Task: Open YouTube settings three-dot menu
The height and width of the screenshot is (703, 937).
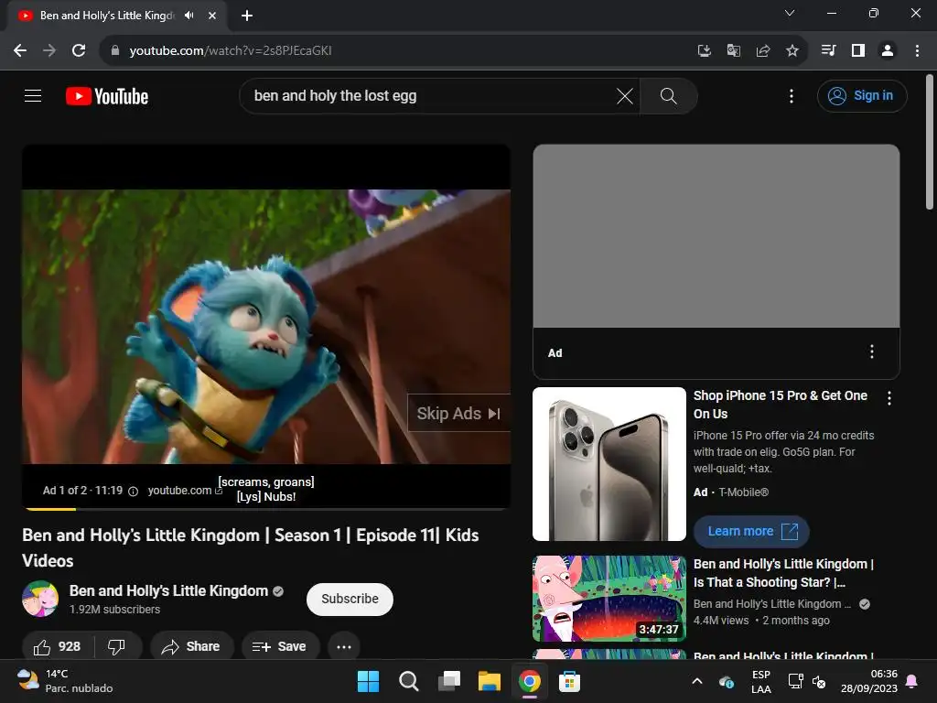Action: pos(792,96)
